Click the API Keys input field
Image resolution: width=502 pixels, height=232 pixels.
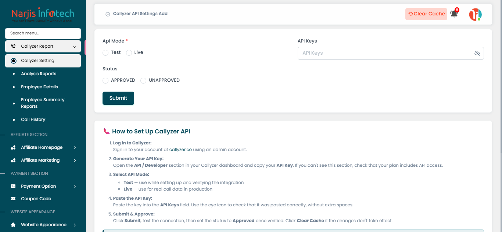391,53
